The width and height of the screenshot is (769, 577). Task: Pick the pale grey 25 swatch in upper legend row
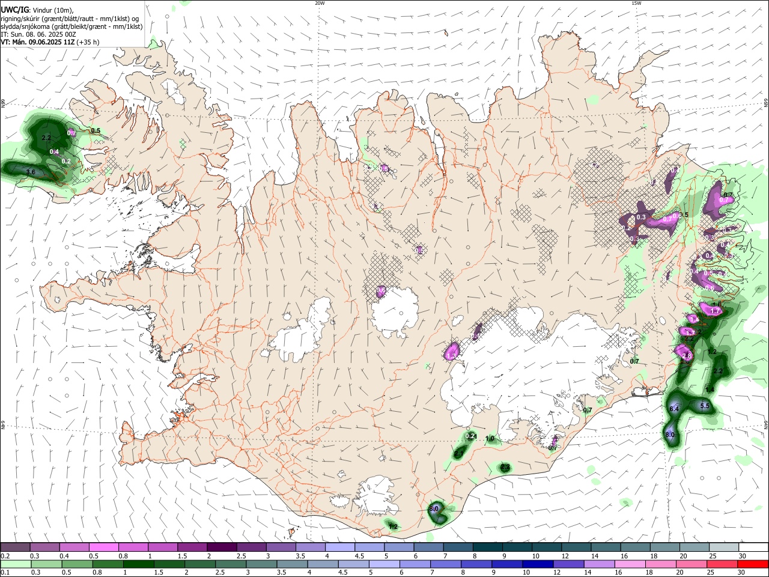[x=725, y=547]
